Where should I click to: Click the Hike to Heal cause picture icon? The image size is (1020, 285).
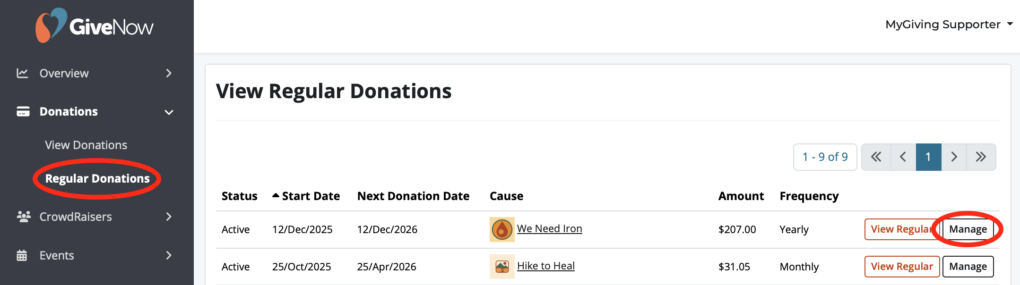coord(502,266)
